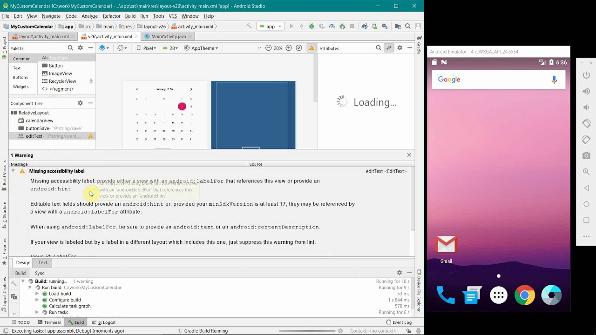
Task: Tap the emulator Home circle button
Action: [x=586, y=204]
